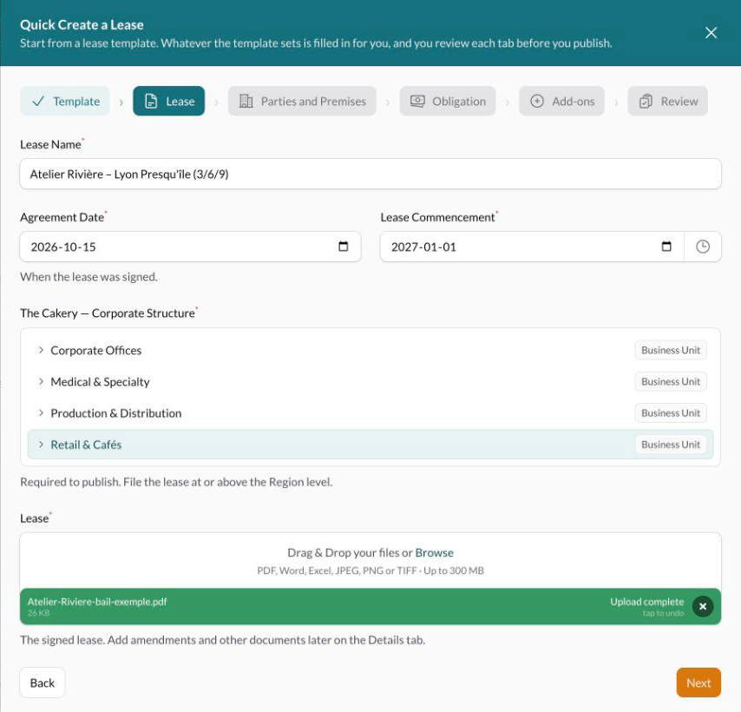Expand the Retail & Cafés node
The image size is (741, 712).
(41, 445)
